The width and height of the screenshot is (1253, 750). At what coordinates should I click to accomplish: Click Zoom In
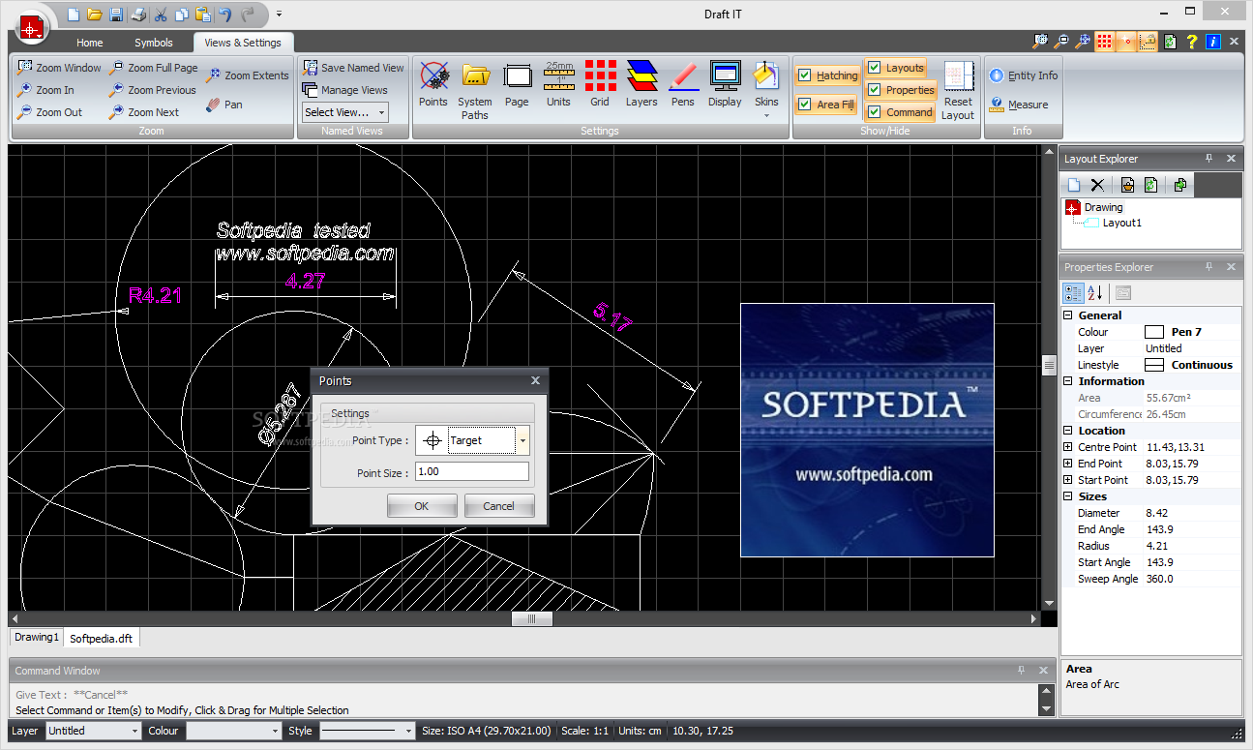45,90
